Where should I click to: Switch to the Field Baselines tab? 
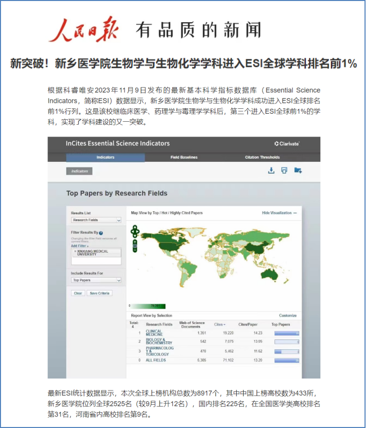(184, 157)
